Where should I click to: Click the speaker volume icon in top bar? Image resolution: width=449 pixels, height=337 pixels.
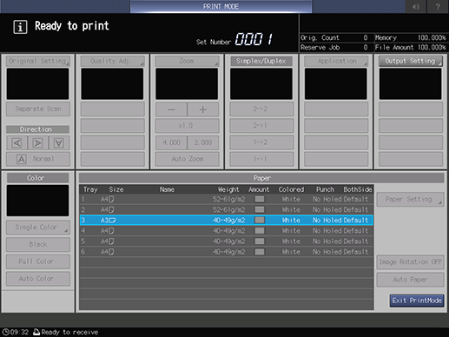[416, 6]
